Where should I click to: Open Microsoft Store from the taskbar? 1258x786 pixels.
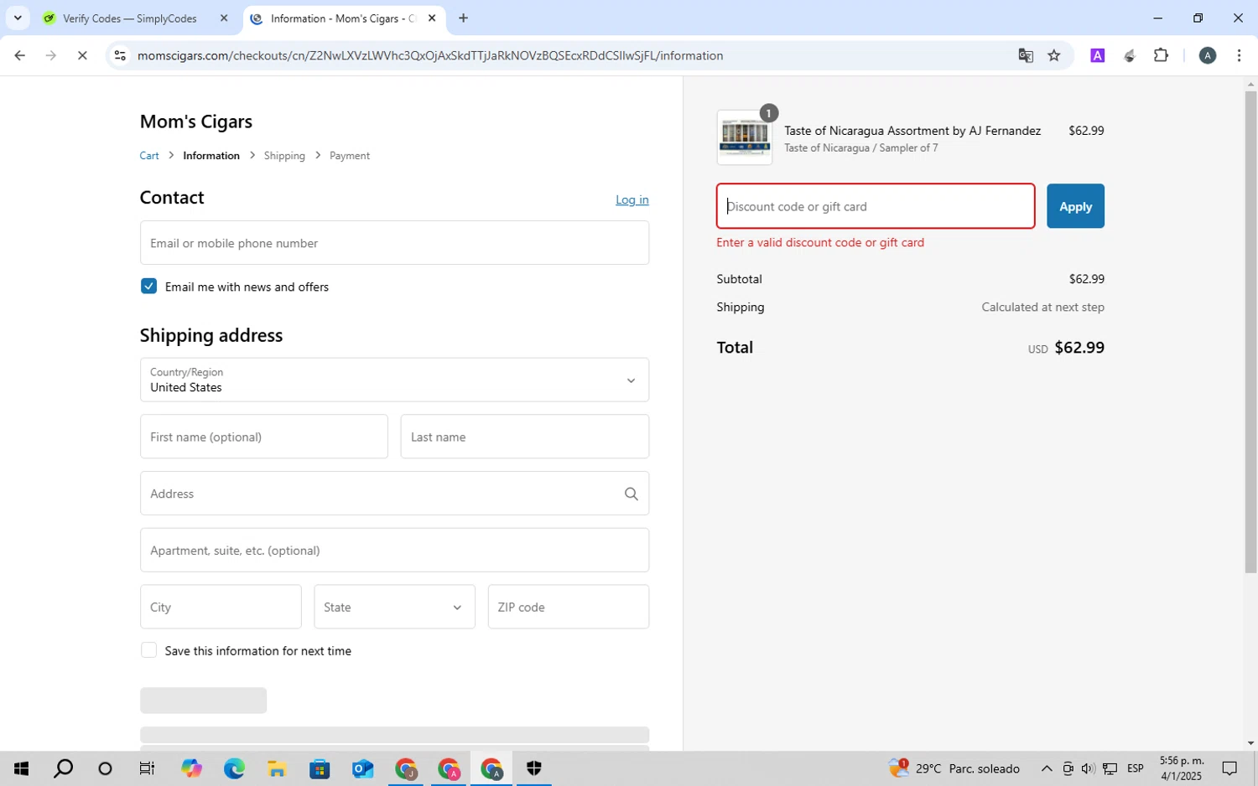coord(320,768)
